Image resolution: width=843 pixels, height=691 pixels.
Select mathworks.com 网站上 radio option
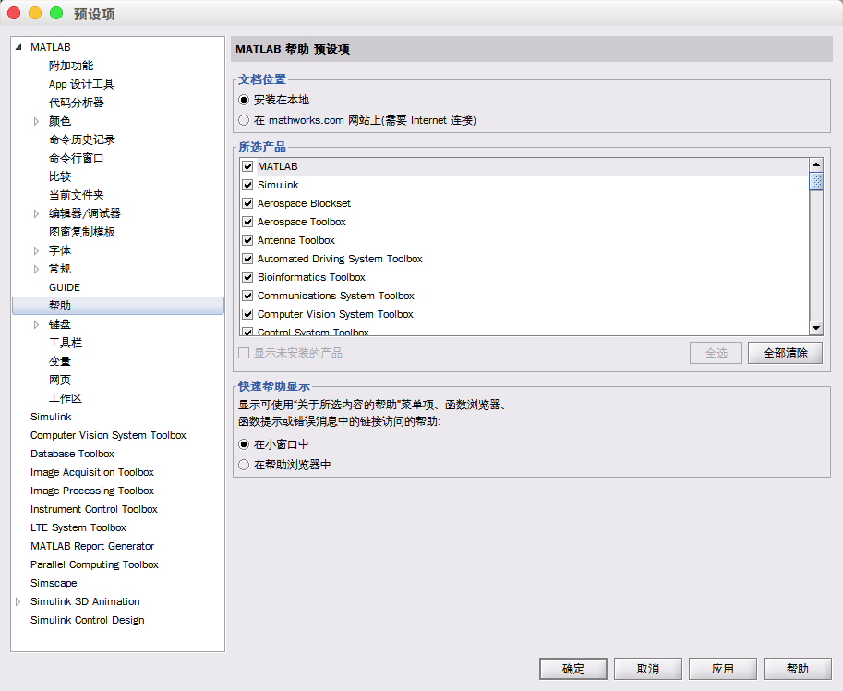244,120
